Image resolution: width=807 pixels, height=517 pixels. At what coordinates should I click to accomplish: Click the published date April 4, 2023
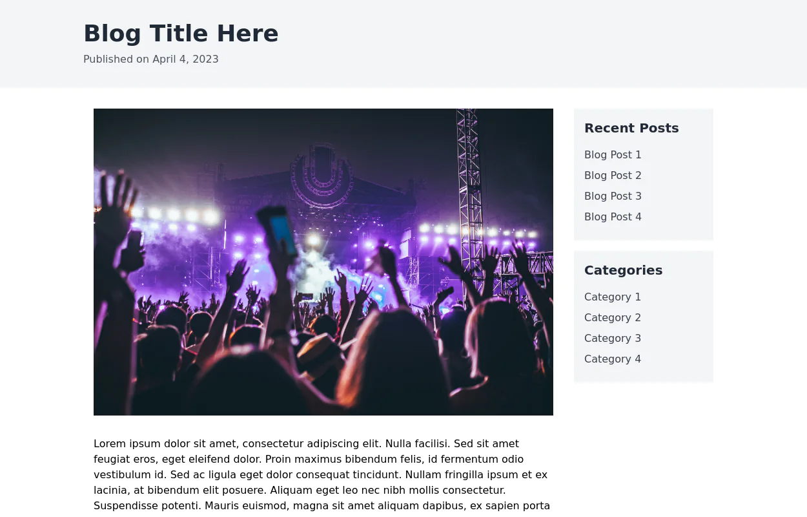point(185,59)
